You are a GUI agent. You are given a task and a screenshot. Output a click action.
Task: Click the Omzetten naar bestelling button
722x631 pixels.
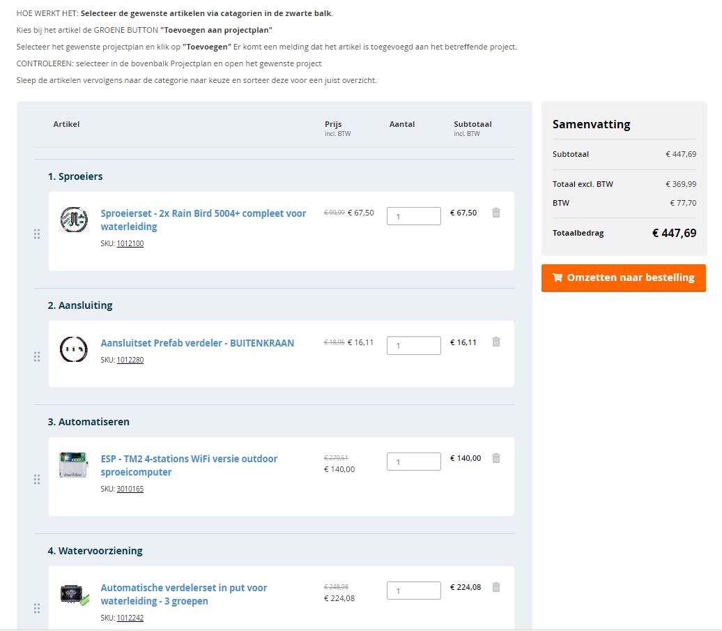coord(624,278)
